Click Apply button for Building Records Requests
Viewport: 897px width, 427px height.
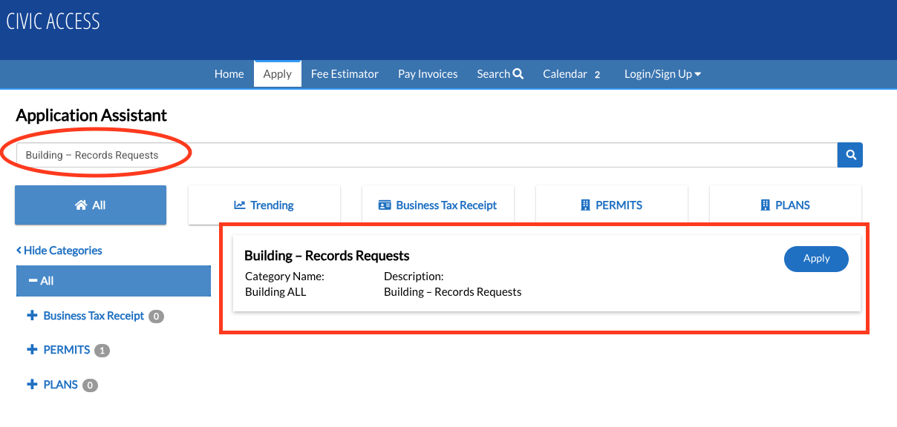(816, 259)
